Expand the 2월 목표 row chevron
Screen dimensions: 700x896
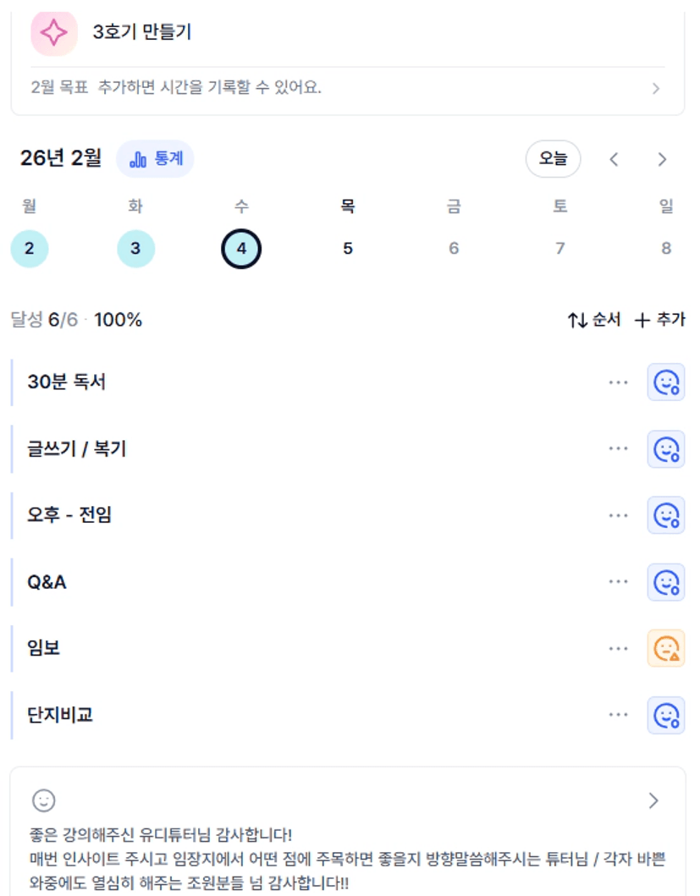[x=656, y=88]
